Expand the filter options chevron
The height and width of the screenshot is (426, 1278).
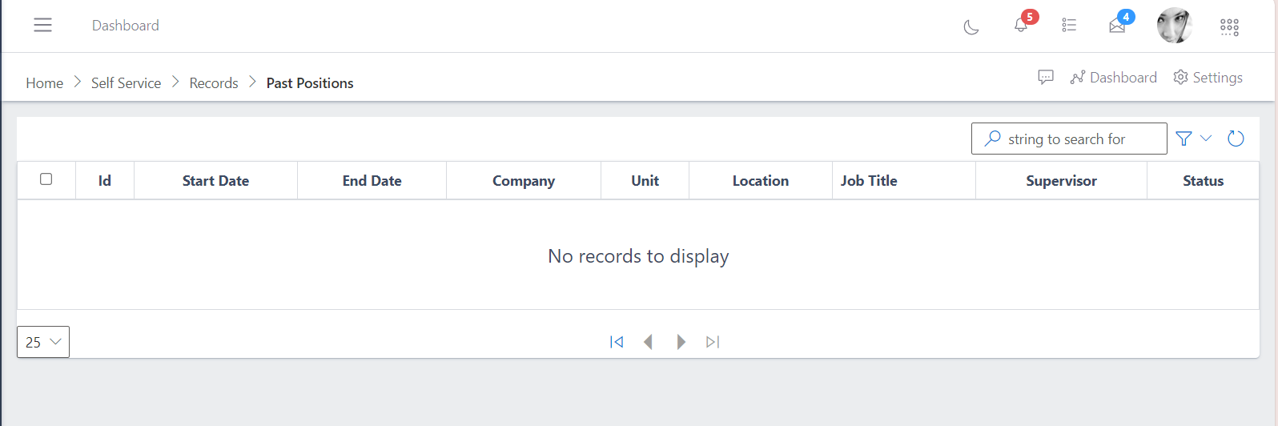(1206, 139)
